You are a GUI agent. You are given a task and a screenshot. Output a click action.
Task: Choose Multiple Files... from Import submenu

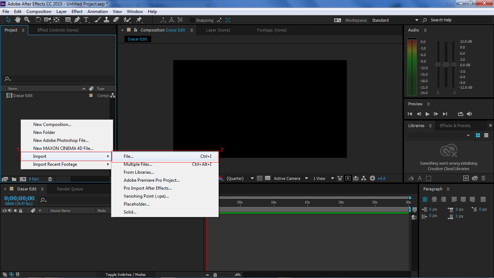pyautogui.click(x=165, y=164)
